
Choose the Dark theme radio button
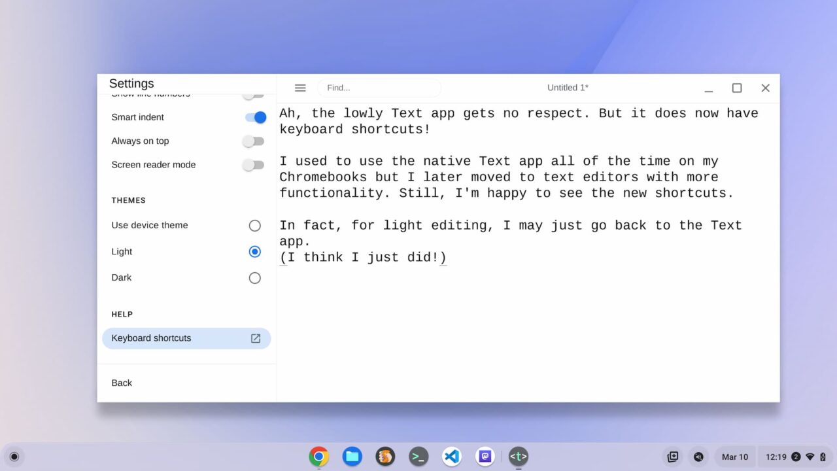pyautogui.click(x=255, y=278)
